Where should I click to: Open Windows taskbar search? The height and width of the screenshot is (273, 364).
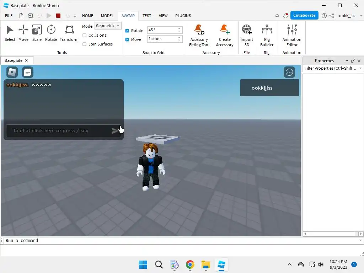(159, 264)
